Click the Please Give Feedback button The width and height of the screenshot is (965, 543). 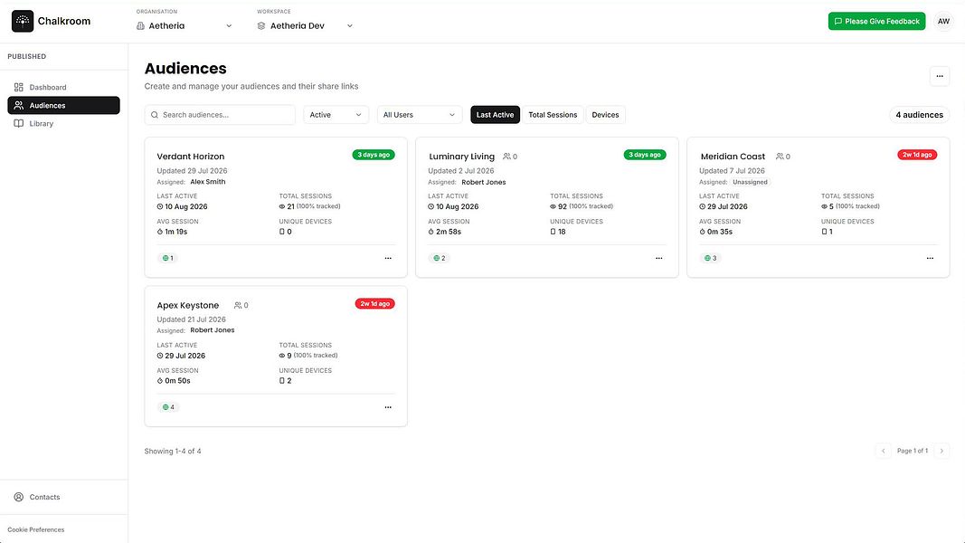coord(876,21)
